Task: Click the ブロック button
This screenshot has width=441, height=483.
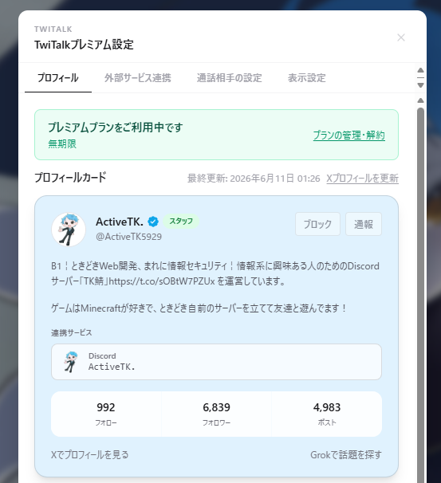Action: [317, 224]
